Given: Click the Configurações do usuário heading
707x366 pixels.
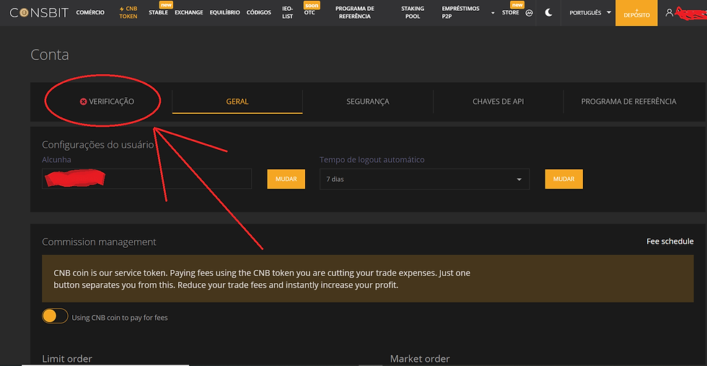Looking at the screenshot, I should (98, 145).
